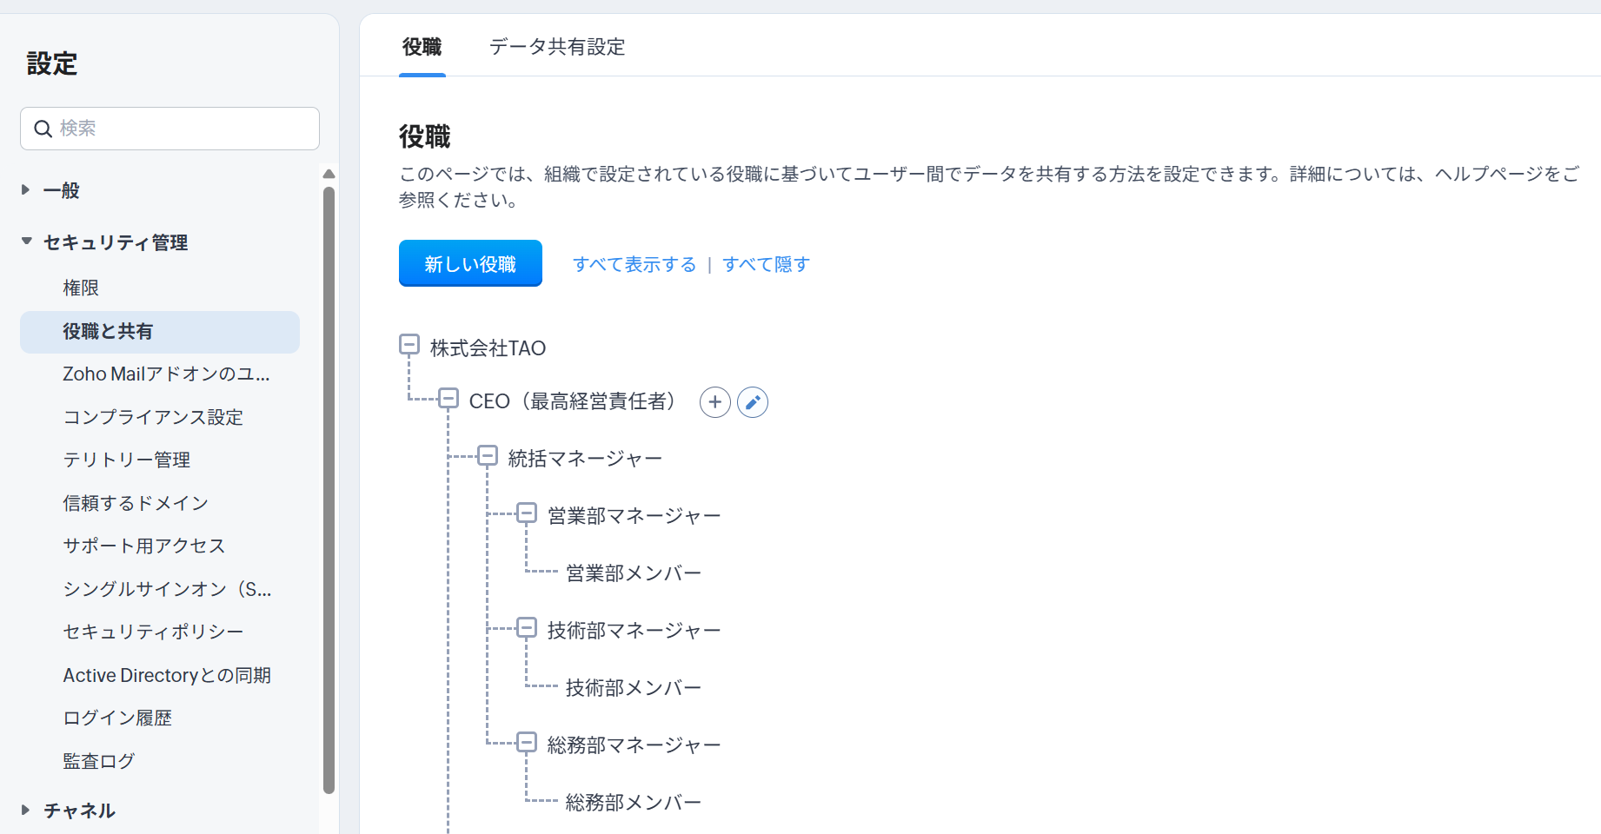Collapse the CEO（最高経営責任者） node

tap(448, 399)
